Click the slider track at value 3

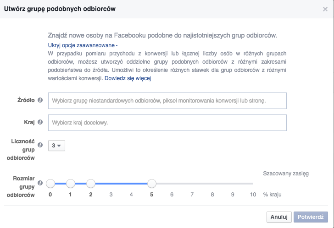click(x=111, y=184)
